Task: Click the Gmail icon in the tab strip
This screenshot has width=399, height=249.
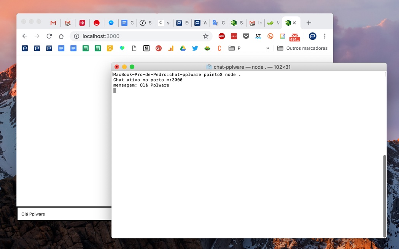Action: tap(53, 23)
